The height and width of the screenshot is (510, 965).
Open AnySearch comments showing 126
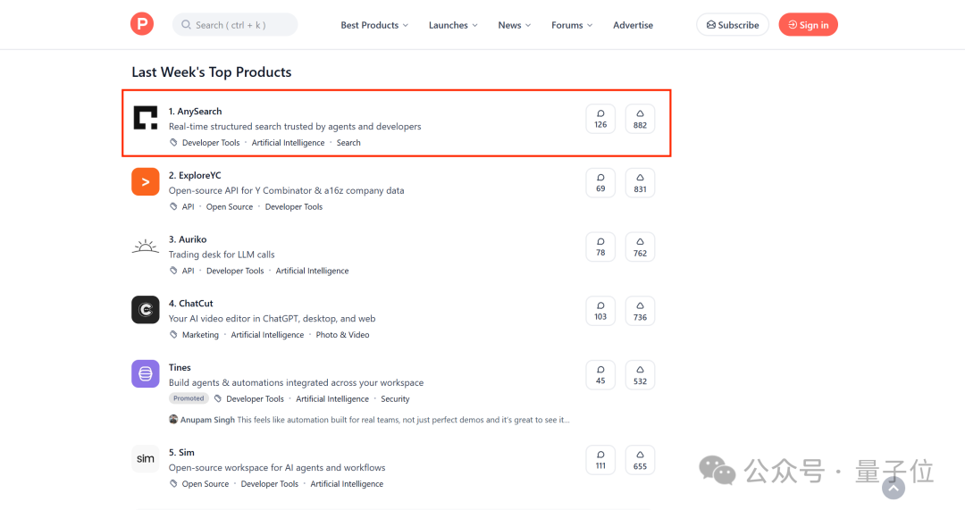pyautogui.click(x=600, y=119)
